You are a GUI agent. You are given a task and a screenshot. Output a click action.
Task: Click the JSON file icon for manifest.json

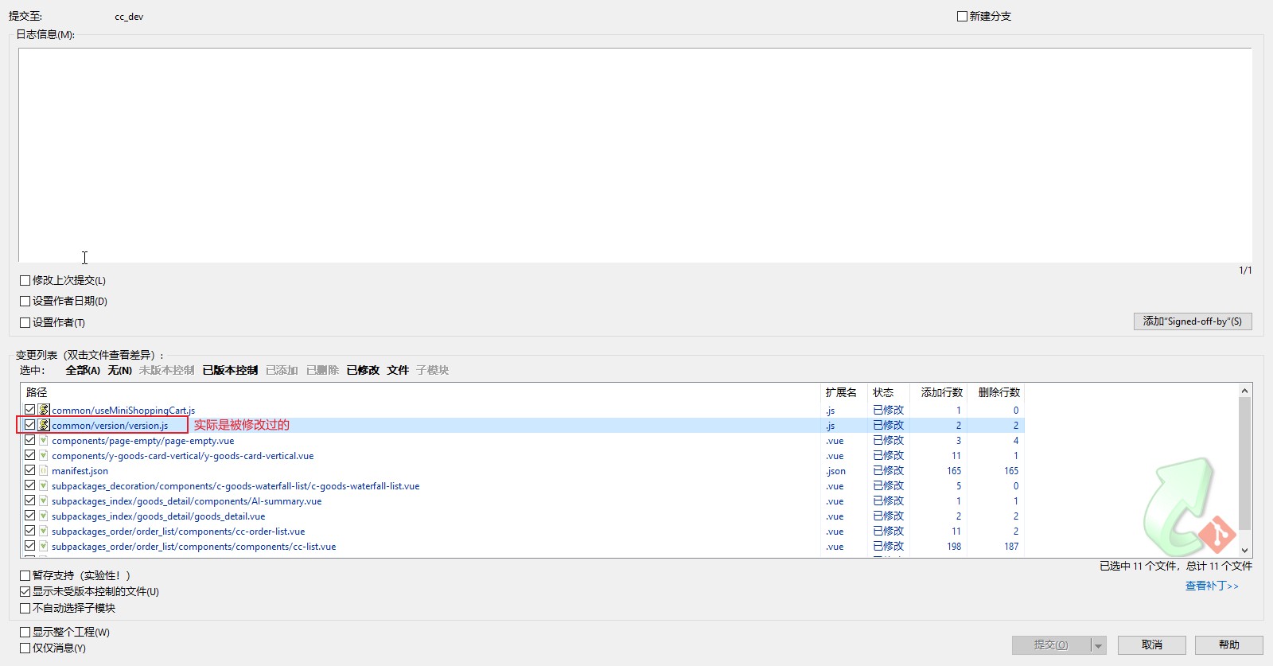[x=44, y=471]
